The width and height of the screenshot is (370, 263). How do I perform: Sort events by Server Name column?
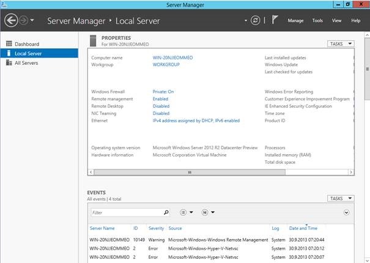[x=102, y=228]
